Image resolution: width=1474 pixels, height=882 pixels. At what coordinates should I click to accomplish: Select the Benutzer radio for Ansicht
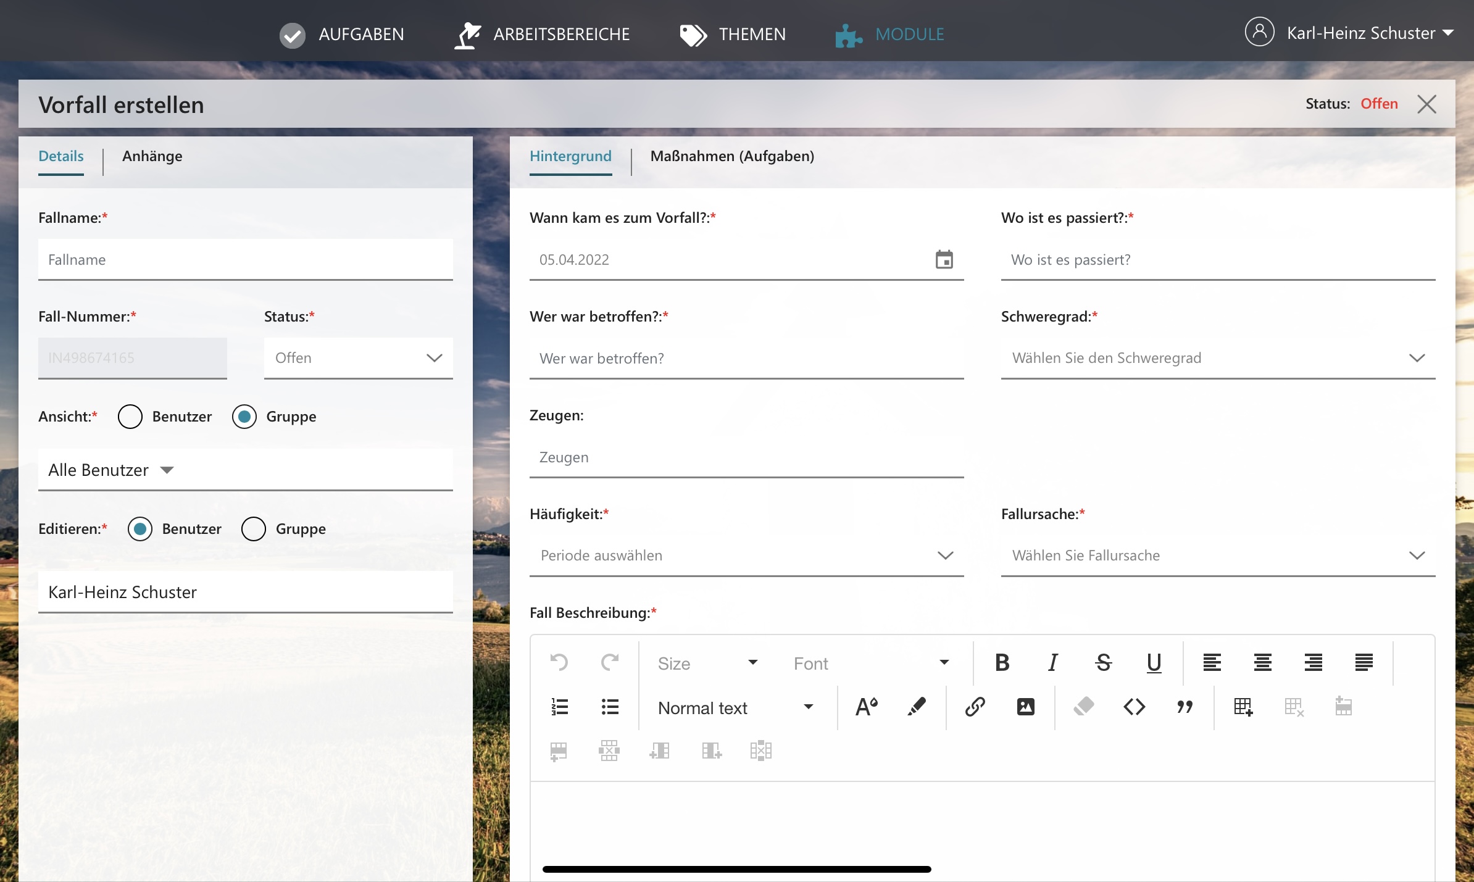(130, 417)
